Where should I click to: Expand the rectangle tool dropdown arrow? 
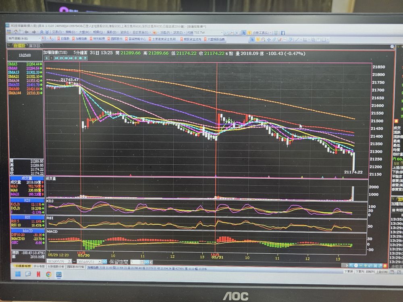pyautogui.click(x=328, y=39)
